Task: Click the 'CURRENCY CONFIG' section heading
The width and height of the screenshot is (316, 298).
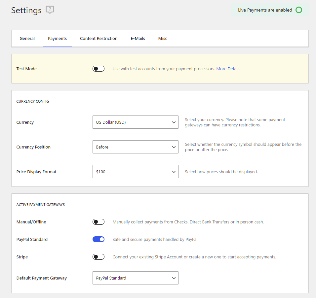Action: 32,101
